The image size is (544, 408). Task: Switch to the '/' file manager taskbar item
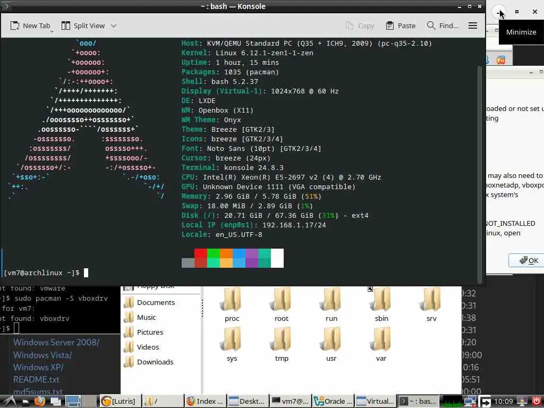[163, 402]
